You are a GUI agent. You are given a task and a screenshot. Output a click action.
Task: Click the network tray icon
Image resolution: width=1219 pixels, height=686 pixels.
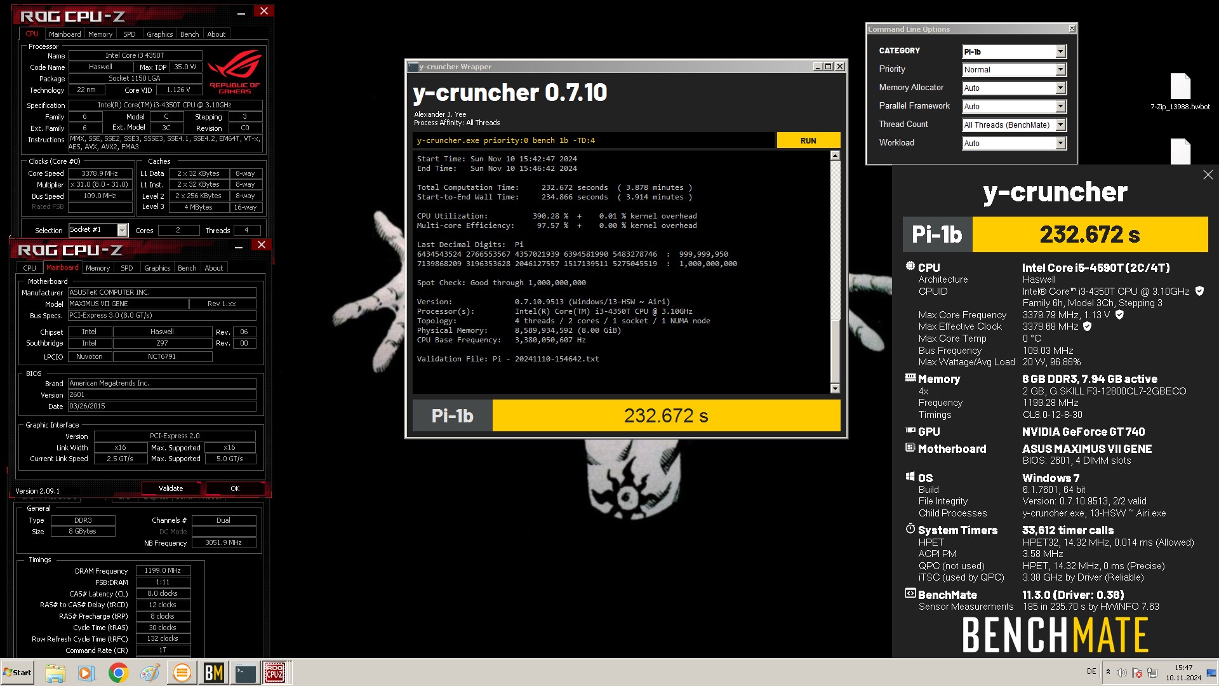click(1152, 673)
